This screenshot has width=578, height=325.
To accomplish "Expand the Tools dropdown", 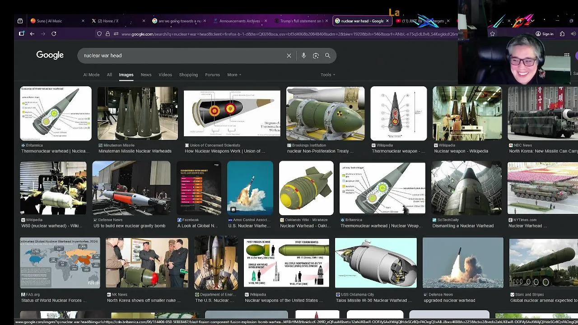I will tap(328, 75).
